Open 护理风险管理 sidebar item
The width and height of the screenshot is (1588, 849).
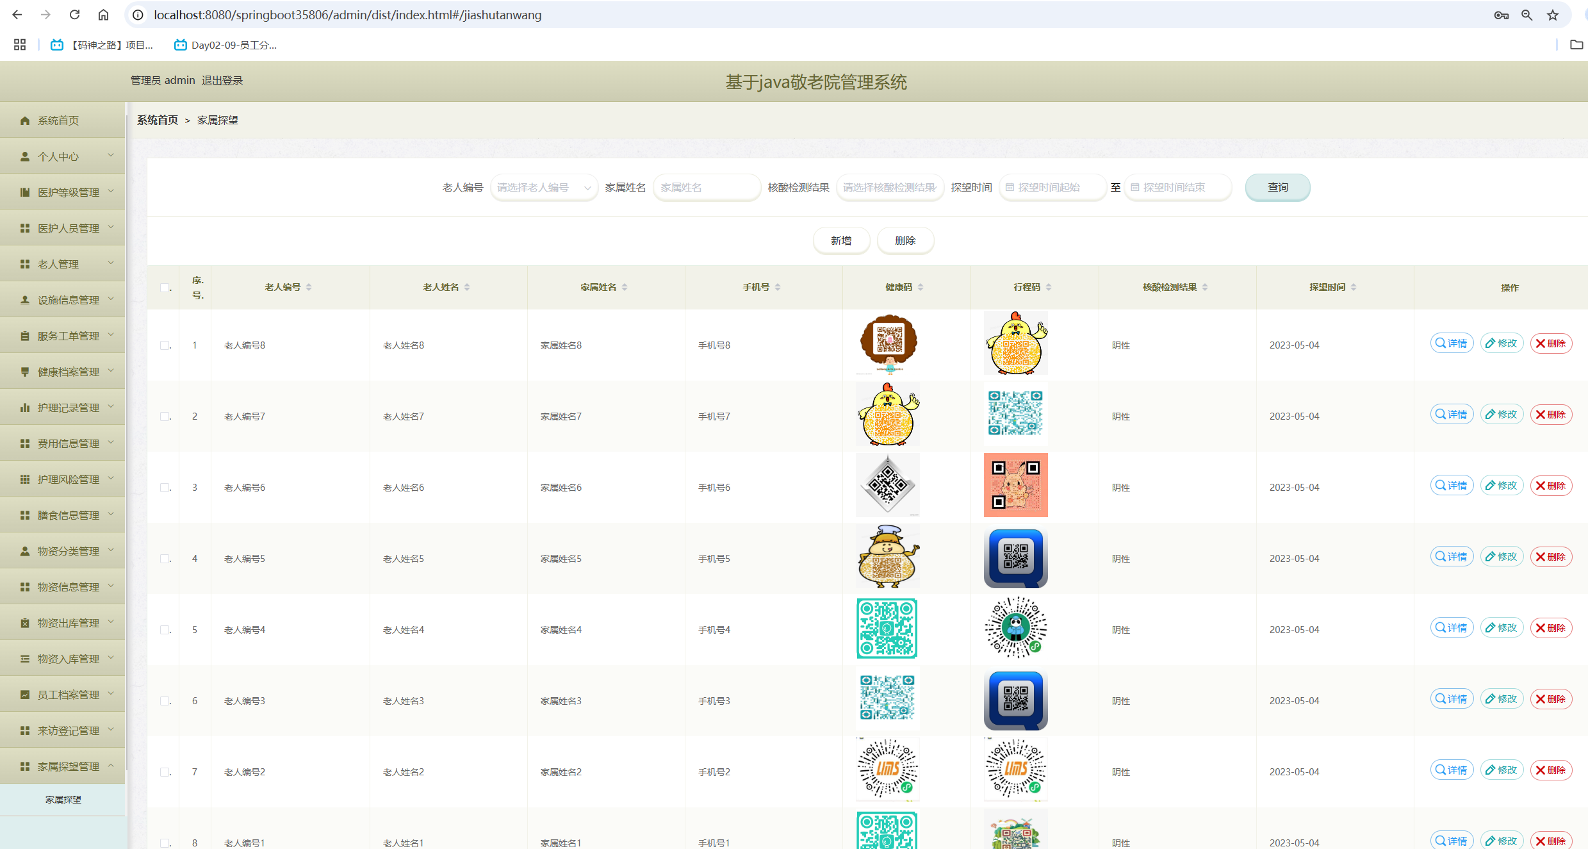tap(63, 479)
